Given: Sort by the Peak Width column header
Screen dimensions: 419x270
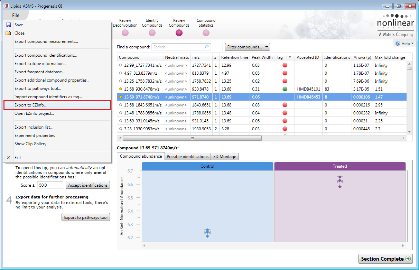Looking at the screenshot, I should coord(262,57).
